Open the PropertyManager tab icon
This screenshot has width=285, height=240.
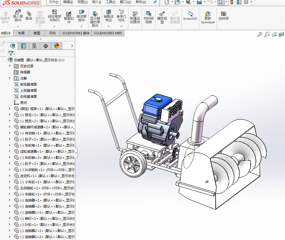pyautogui.click(x=24, y=46)
